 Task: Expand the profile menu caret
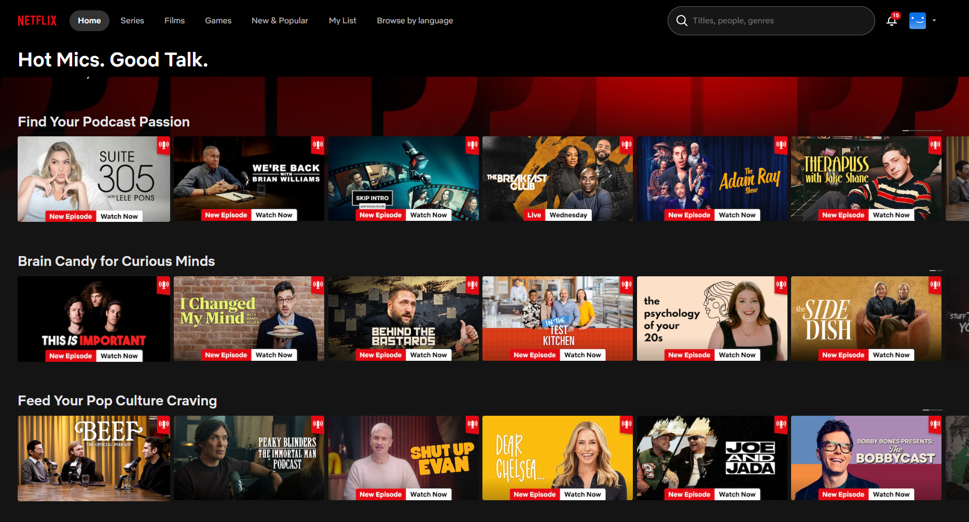coord(934,21)
